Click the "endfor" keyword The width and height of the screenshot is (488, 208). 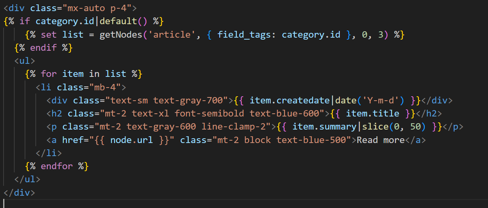pos(57,166)
